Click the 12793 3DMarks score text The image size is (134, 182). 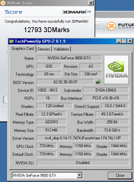(x=47, y=30)
